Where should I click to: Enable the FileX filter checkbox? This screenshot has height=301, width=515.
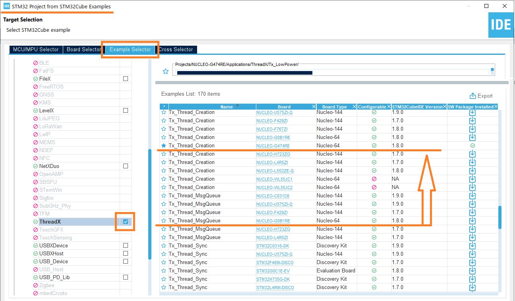[126, 79]
